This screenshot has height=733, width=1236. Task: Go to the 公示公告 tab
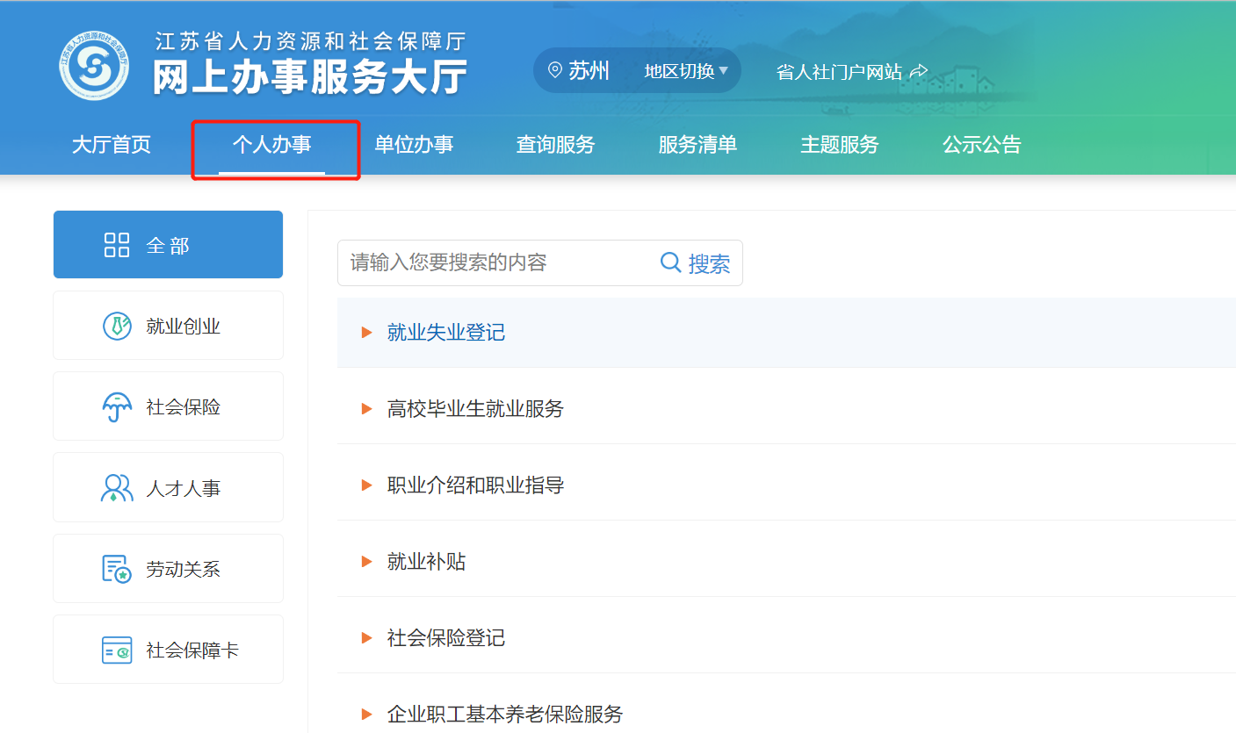point(981,145)
